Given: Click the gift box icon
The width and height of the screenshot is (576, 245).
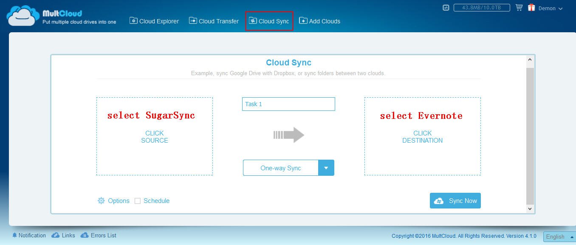Looking at the screenshot, I should pyautogui.click(x=531, y=8).
